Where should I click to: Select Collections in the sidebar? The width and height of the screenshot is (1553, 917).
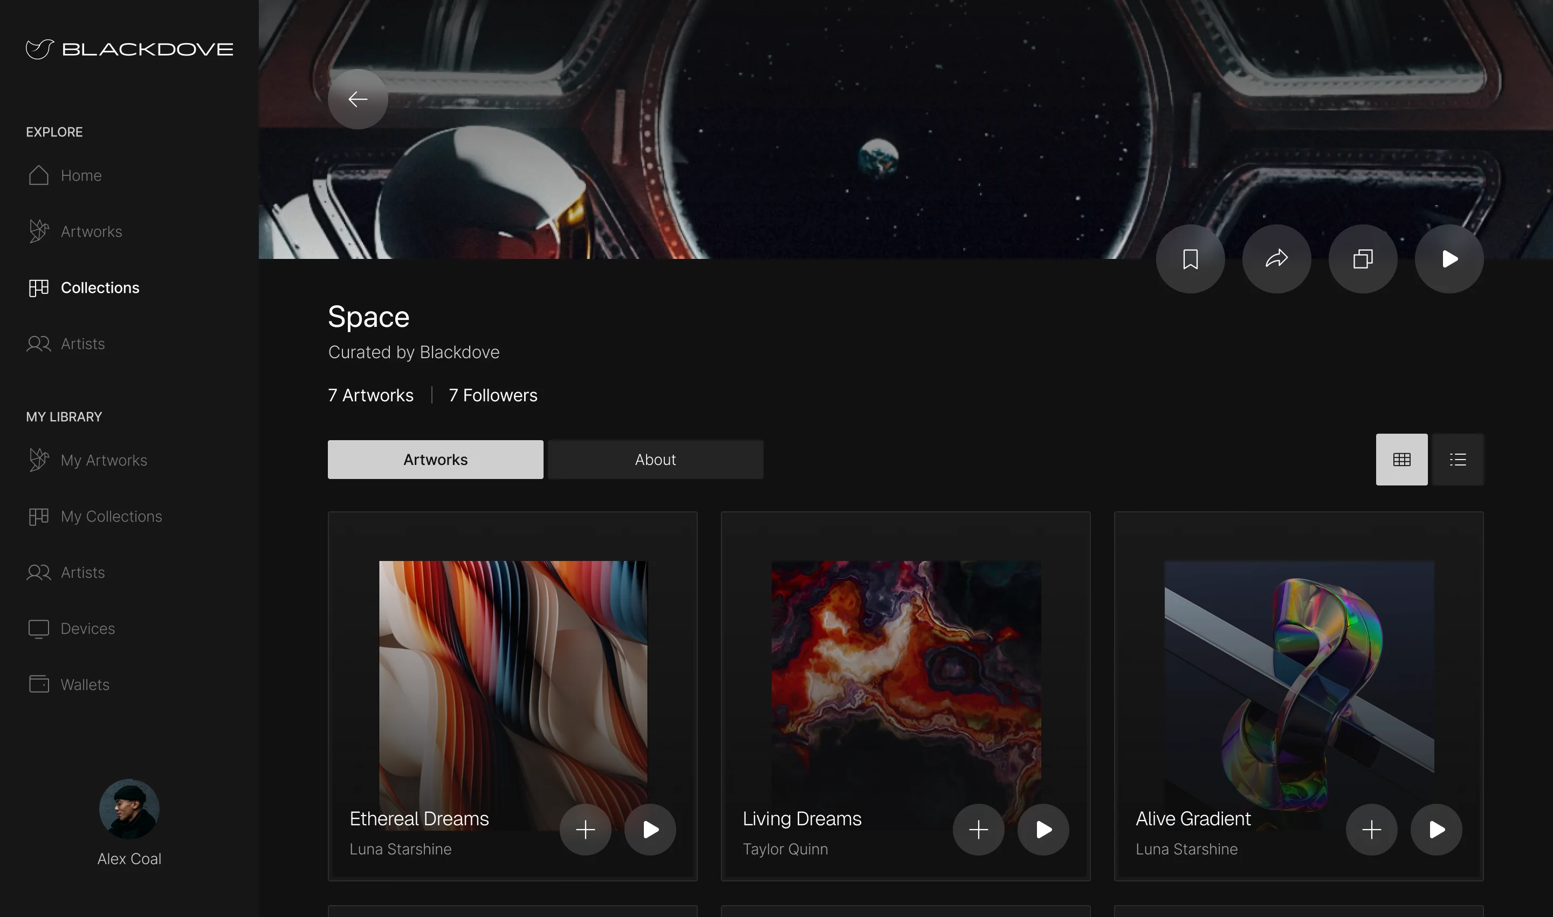[x=84, y=288]
